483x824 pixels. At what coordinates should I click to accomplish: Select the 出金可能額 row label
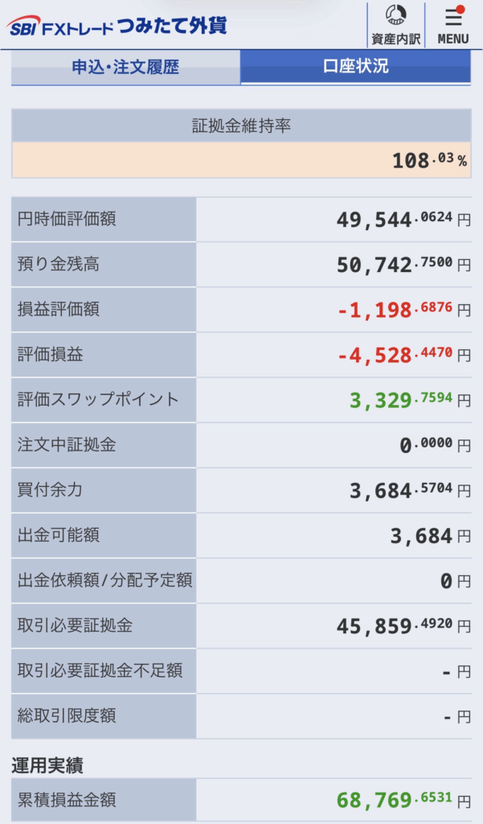coord(104,535)
